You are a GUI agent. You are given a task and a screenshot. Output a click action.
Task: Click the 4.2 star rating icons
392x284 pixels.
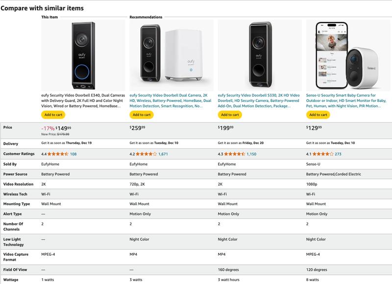tap(147, 154)
